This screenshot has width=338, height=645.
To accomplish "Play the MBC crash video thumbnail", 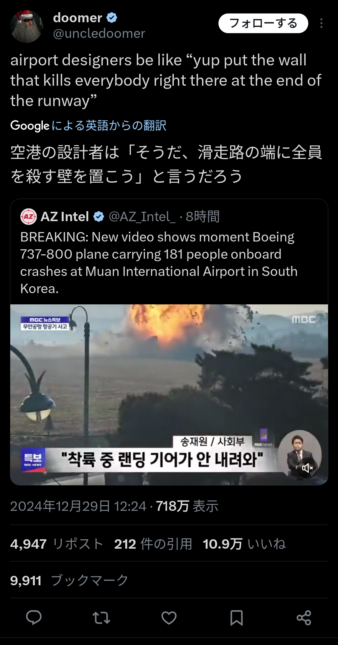I will (x=169, y=395).
